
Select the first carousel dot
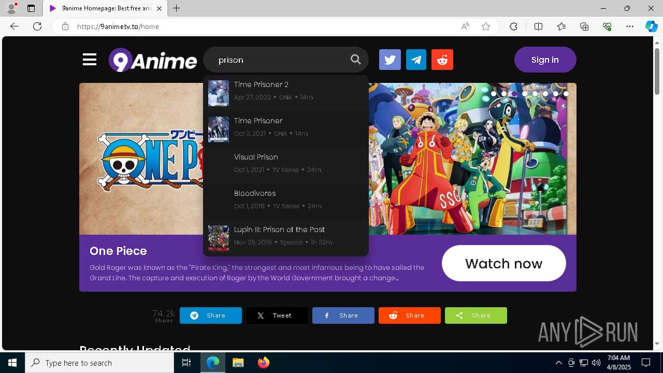click(x=494, y=94)
